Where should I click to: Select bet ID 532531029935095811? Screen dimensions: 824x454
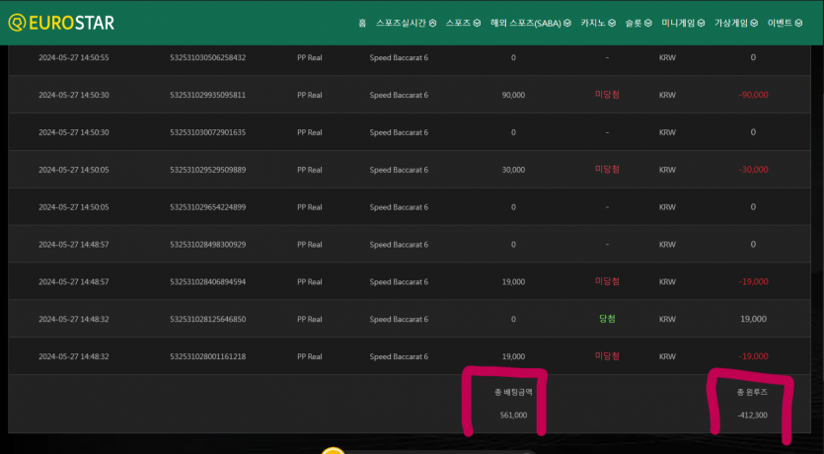(207, 95)
